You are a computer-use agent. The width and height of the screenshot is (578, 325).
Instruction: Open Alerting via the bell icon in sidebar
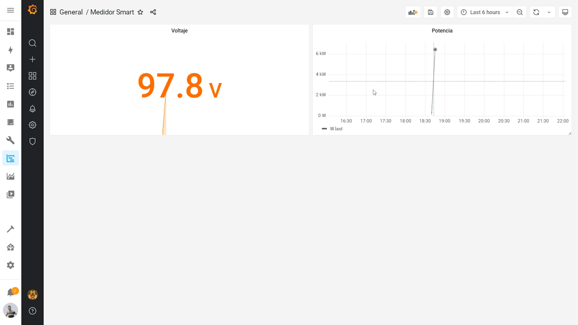pyautogui.click(x=32, y=109)
